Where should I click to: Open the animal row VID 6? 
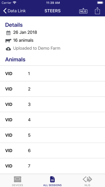[52, 150]
